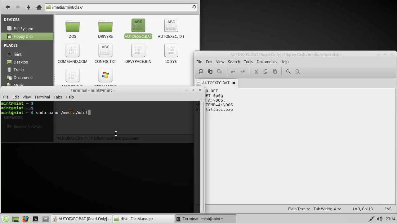Image resolution: width=397 pixels, height=223 pixels.
Task: Undo in text editor toolbar
Action: [233, 72]
